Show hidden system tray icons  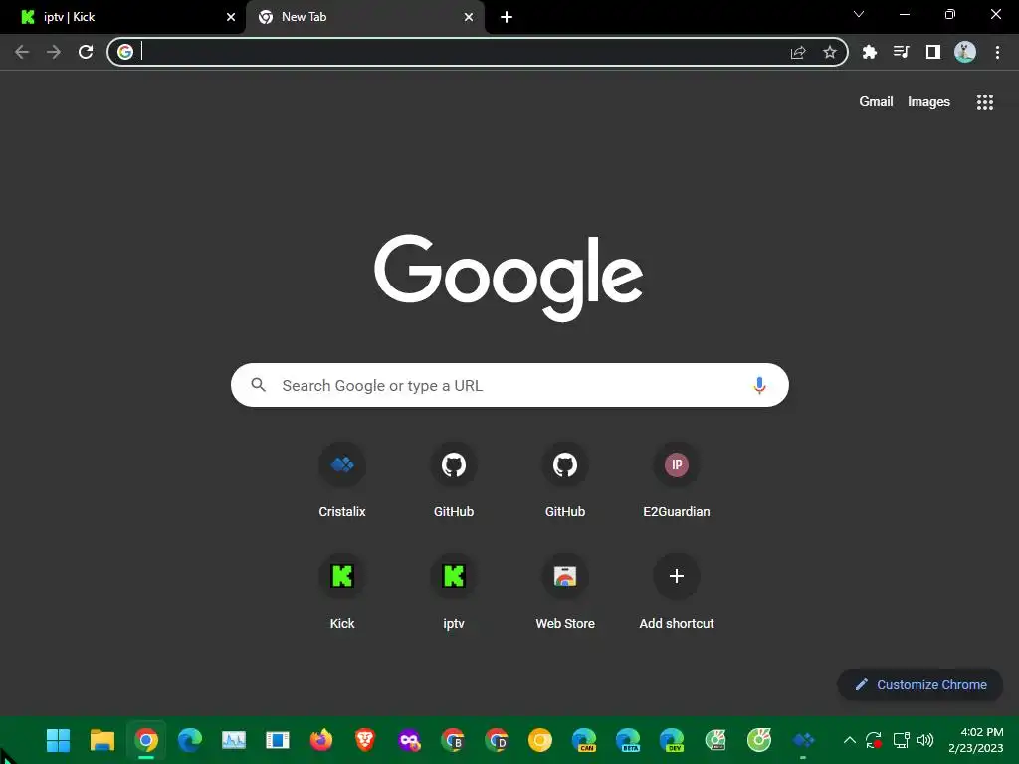(850, 740)
